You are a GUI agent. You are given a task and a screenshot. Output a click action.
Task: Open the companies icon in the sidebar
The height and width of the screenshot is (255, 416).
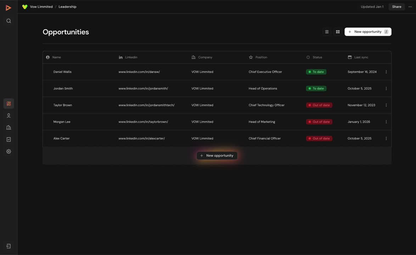pos(9,127)
